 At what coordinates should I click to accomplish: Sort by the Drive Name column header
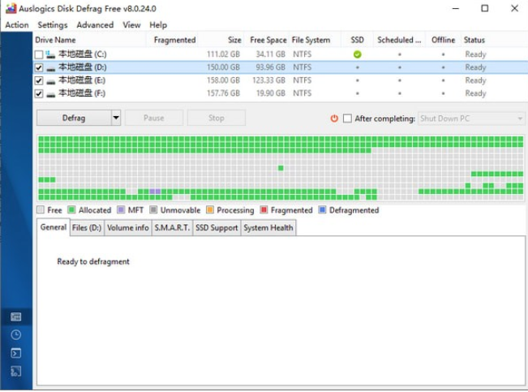(89, 40)
